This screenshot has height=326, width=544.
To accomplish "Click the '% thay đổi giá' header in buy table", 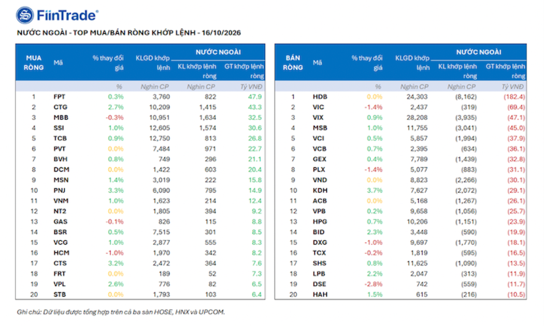I will 108,63.
